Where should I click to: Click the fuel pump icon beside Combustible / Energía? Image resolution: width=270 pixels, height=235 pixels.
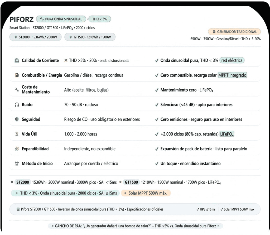click(16, 75)
